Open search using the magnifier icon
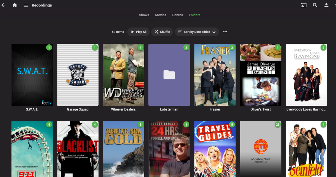The height and width of the screenshot is (177, 336). [x=315, y=5]
